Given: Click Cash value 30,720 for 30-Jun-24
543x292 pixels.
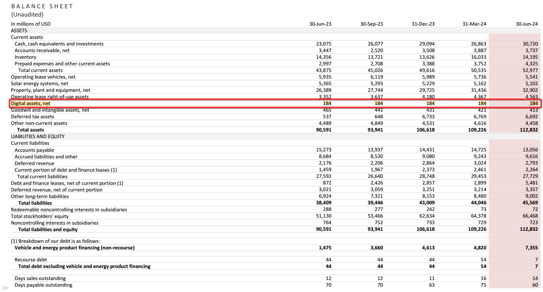Looking at the screenshot, I should click(530, 44).
